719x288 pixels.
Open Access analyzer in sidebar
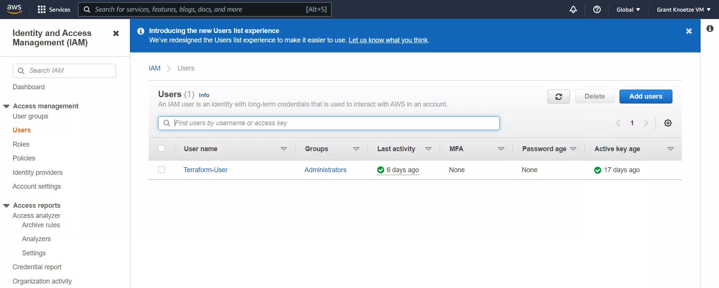point(36,216)
